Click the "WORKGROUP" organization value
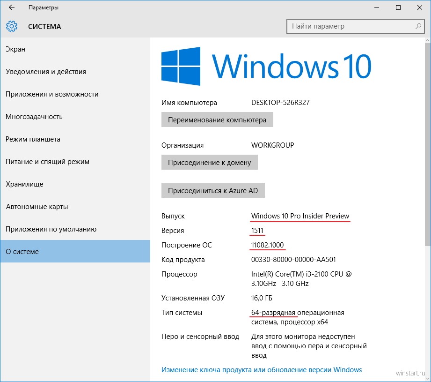Screen dimensions: 431x382 point(273,145)
